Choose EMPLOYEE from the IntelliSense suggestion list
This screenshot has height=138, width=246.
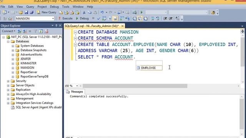pos(149,68)
